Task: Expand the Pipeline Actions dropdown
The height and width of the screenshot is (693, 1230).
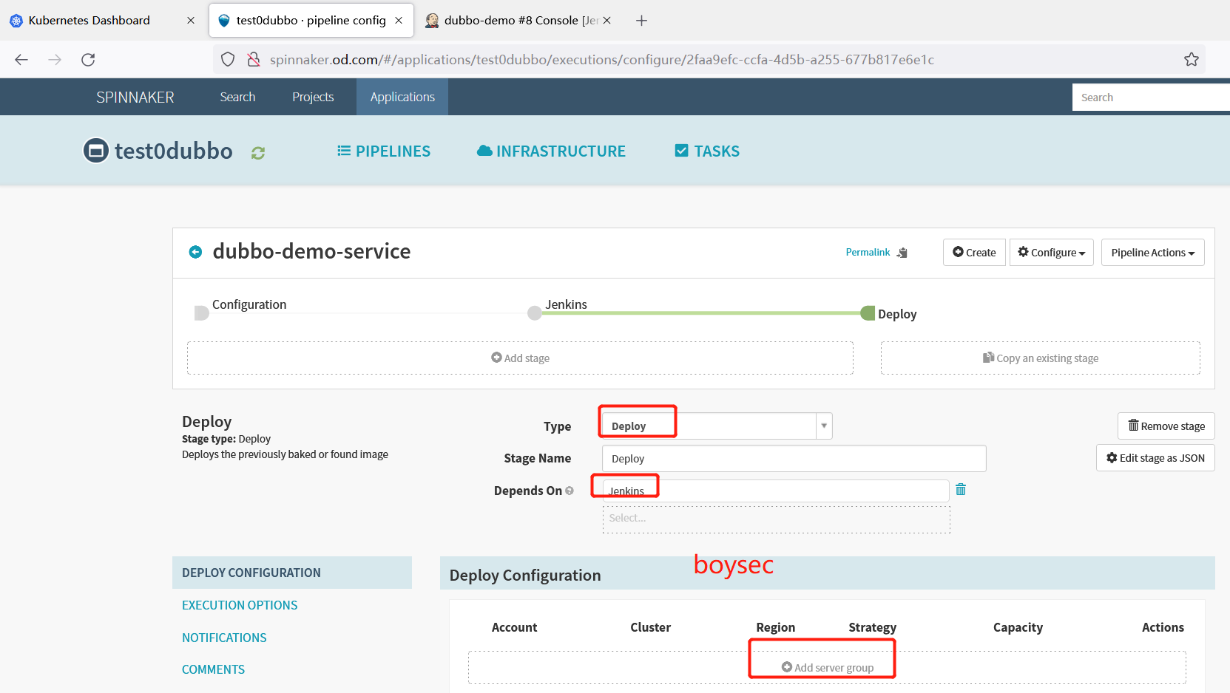Action: point(1152,253)
